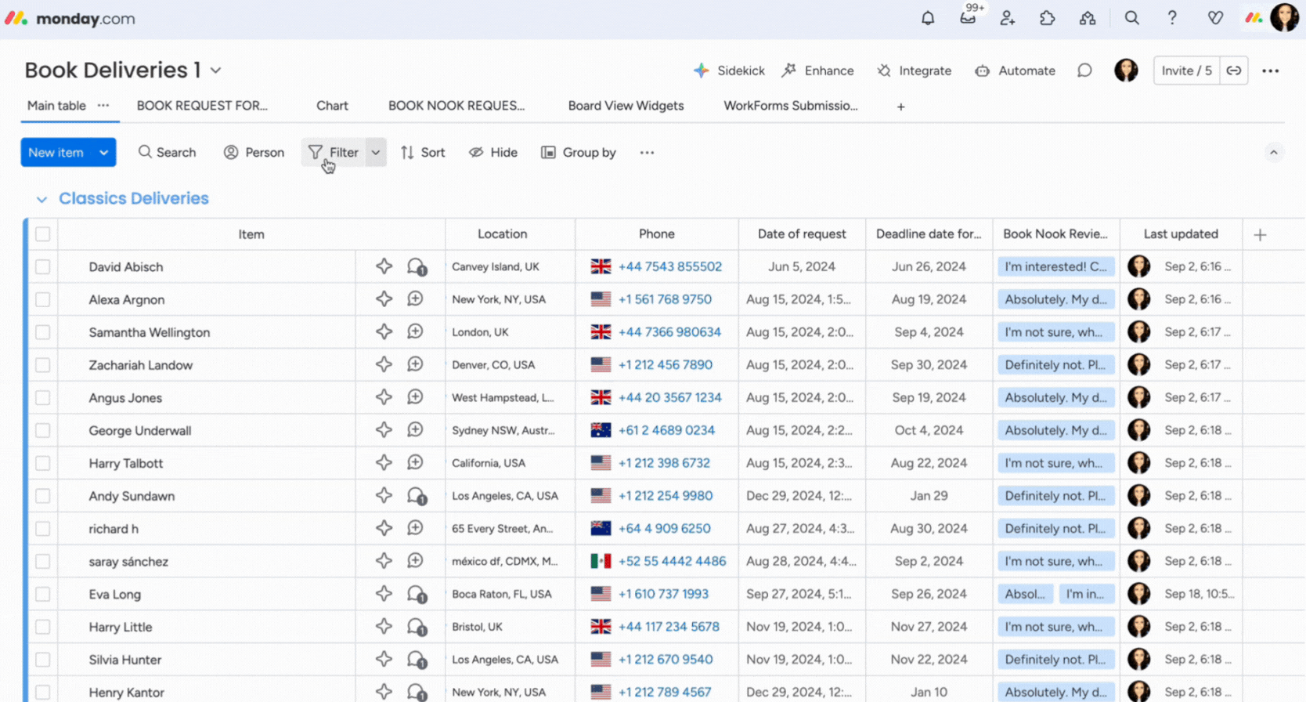Tick the checkbox for Harry Talbott
Image resolution: width=1306 pixels, height=702 pixels.
43,463
